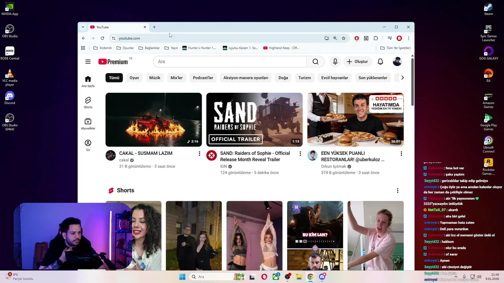Open the Chrome zoom magnifier icon
This screenshot has height=283, width=504.
[x=335, y=38]
